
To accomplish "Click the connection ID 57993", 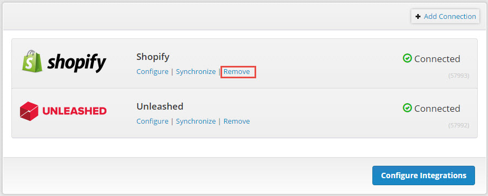I will click(459, 76).
